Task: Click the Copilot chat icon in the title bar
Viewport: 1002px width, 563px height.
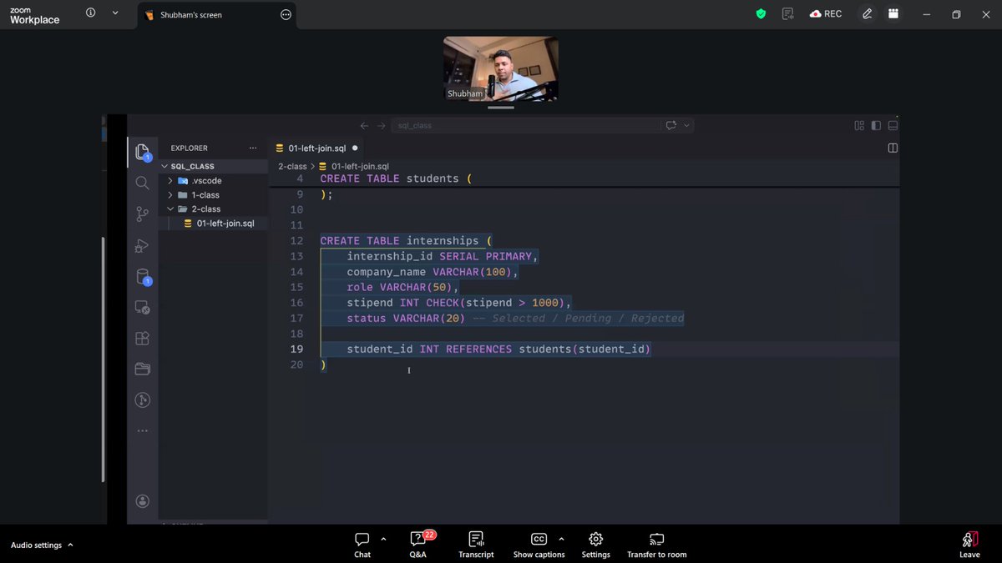Action: click(671, 126)
